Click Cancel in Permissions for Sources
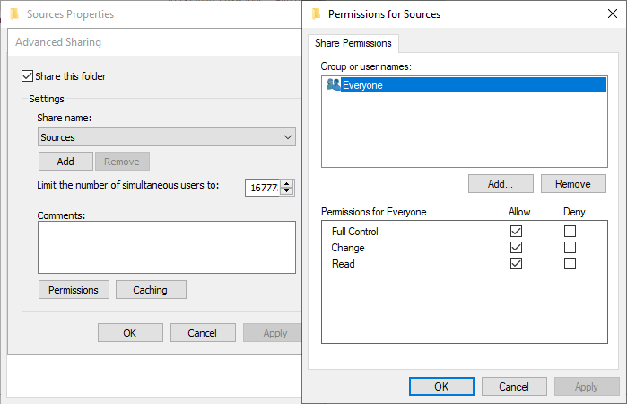Image resolution: width=627 pixels, height=404 pixels. 514,386
